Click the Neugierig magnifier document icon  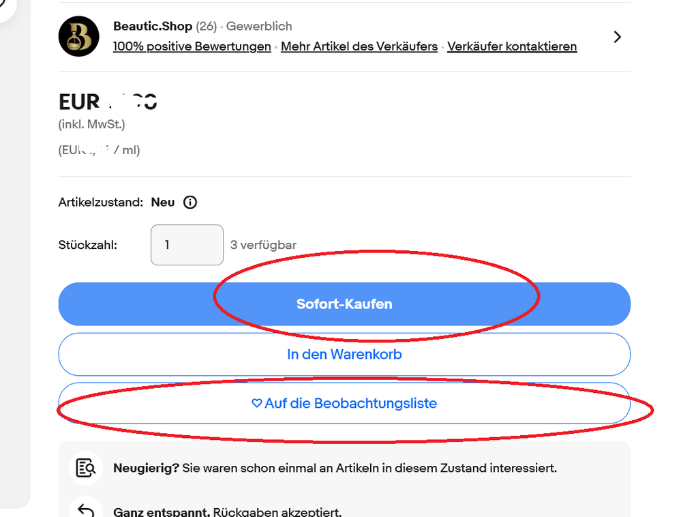86,469
